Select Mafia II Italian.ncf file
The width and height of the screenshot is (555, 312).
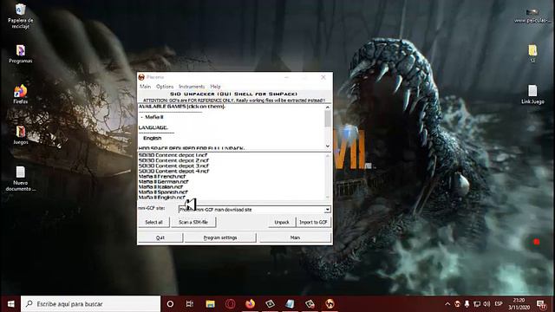tap(160, 187)
